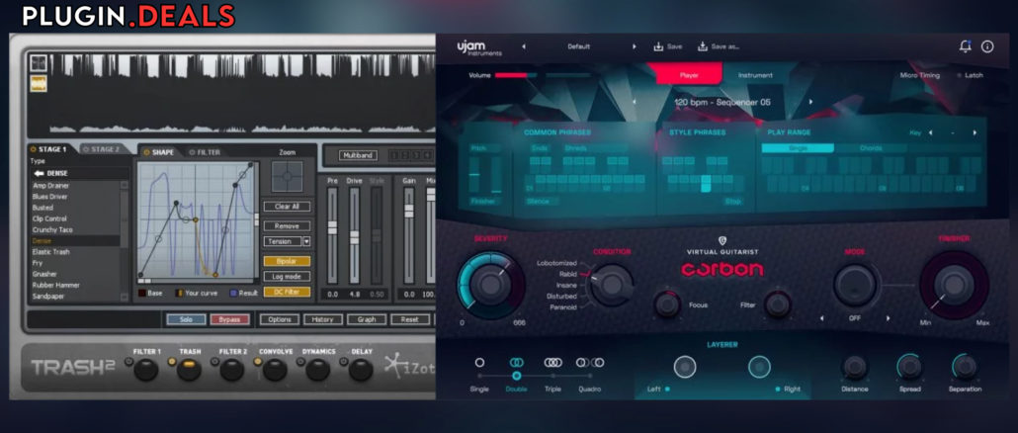Viewport: 1018px width, 433px height.
Task: Click the yellow waveform icon in Trash 2
Action: (x=39, y=84)
